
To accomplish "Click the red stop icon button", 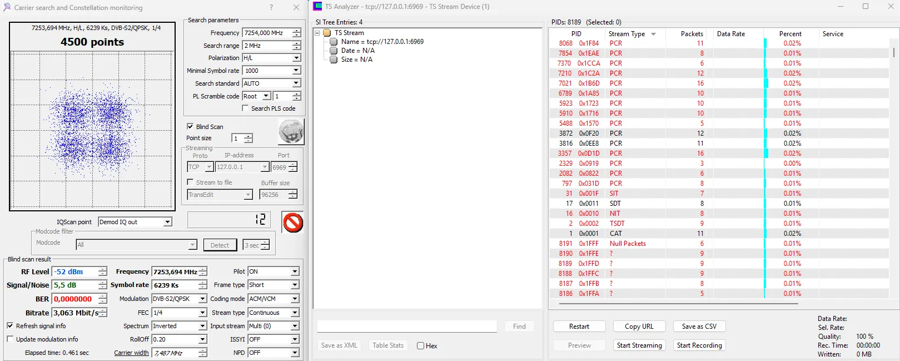I will point(292,222).
